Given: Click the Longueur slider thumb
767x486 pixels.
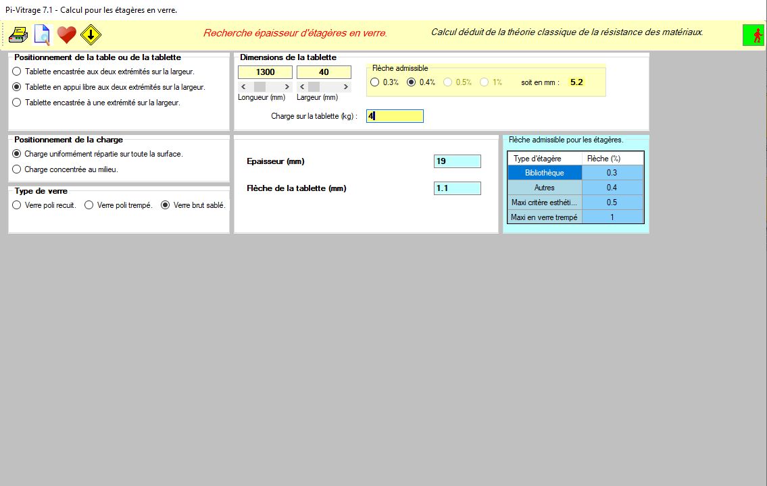Looking at the screenshot, I should tap(259, 87).
